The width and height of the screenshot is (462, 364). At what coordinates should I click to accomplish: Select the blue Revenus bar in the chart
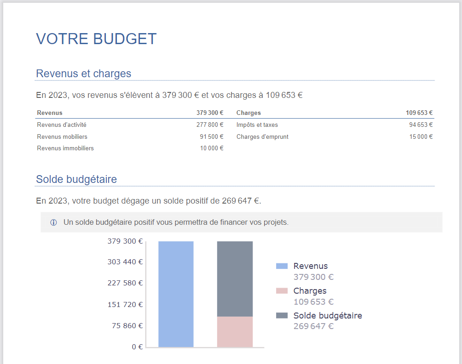click(x=176, y=294)
